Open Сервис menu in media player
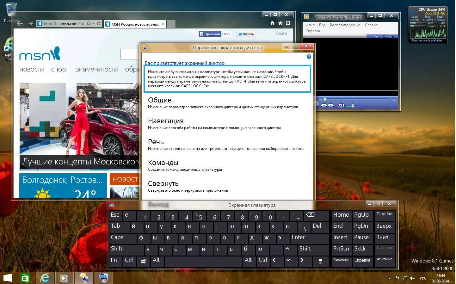456x284 pixels. (371, 25)
